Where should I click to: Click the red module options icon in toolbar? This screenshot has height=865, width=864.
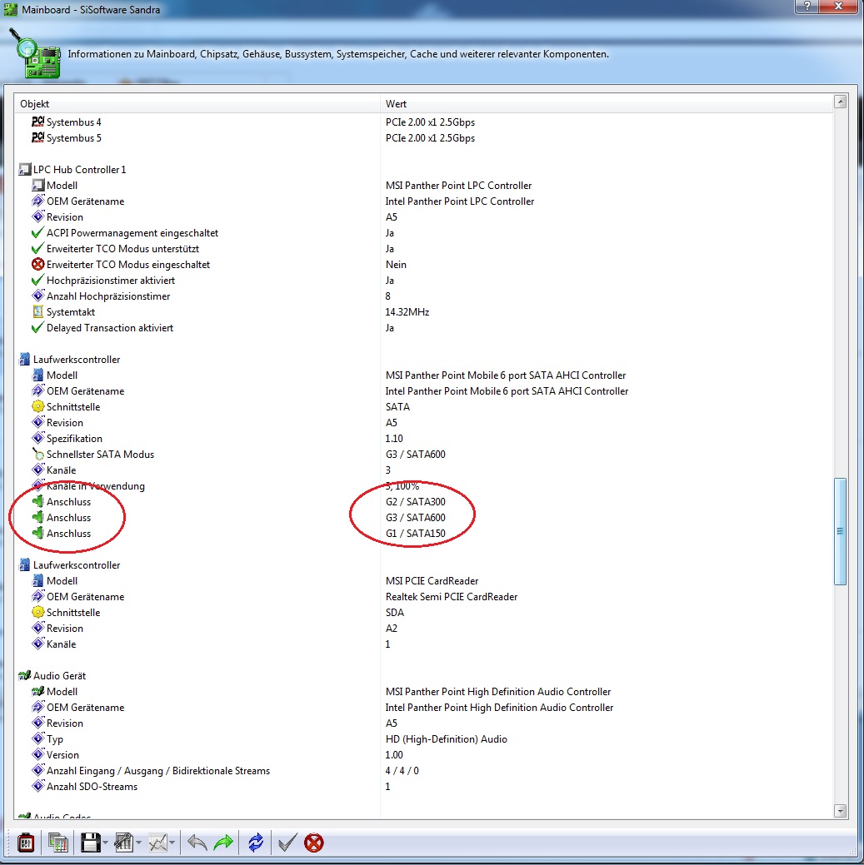click(26, 843)
